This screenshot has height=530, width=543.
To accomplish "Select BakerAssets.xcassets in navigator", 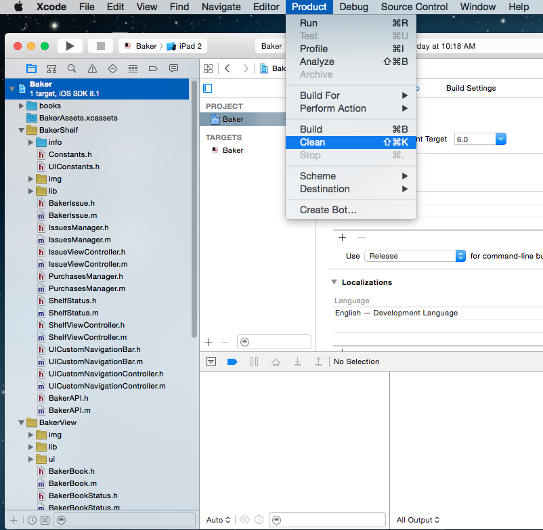I will coord(79,118).
